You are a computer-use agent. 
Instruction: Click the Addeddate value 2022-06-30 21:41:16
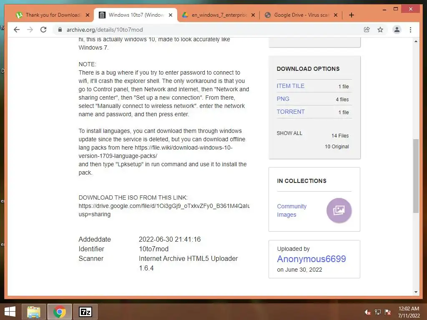tap(170, 239)
